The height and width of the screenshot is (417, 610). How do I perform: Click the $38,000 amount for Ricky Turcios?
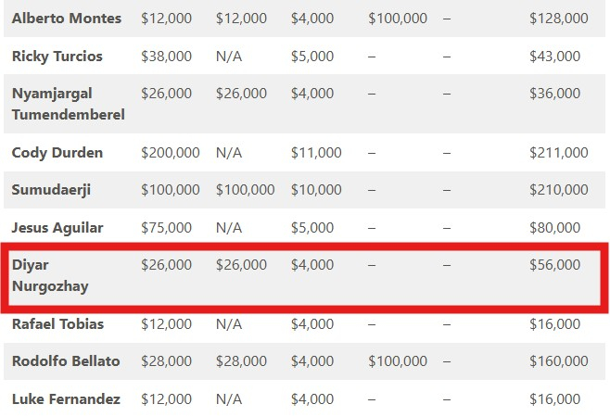(166, 57)
